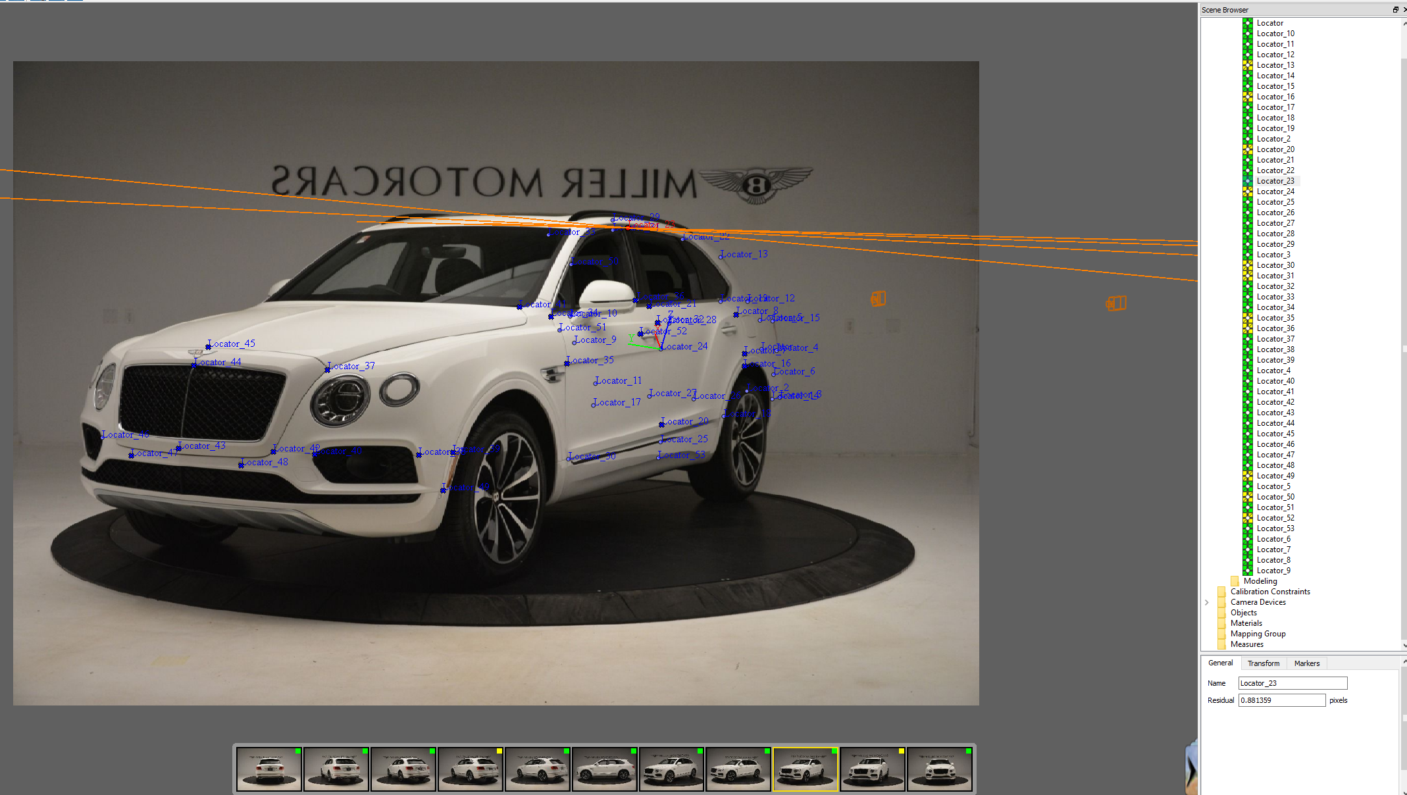This screenshot has height=795, width=1407.
Task: Click the Modeling folder icon
Action: click(1235, 581)
